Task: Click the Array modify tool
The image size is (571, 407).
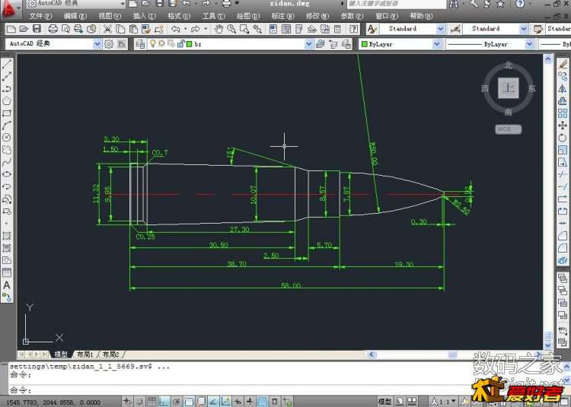Action: (x=563, y=113)
